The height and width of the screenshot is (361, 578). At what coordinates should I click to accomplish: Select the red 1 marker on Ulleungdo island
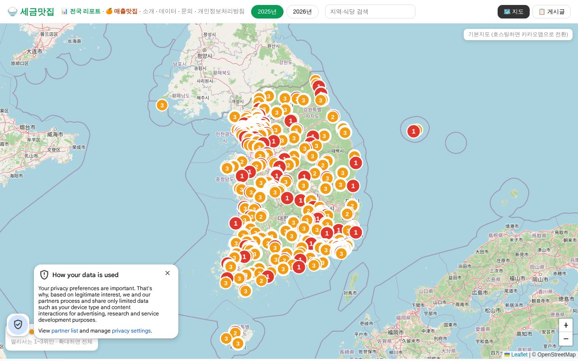pos(413,131)
